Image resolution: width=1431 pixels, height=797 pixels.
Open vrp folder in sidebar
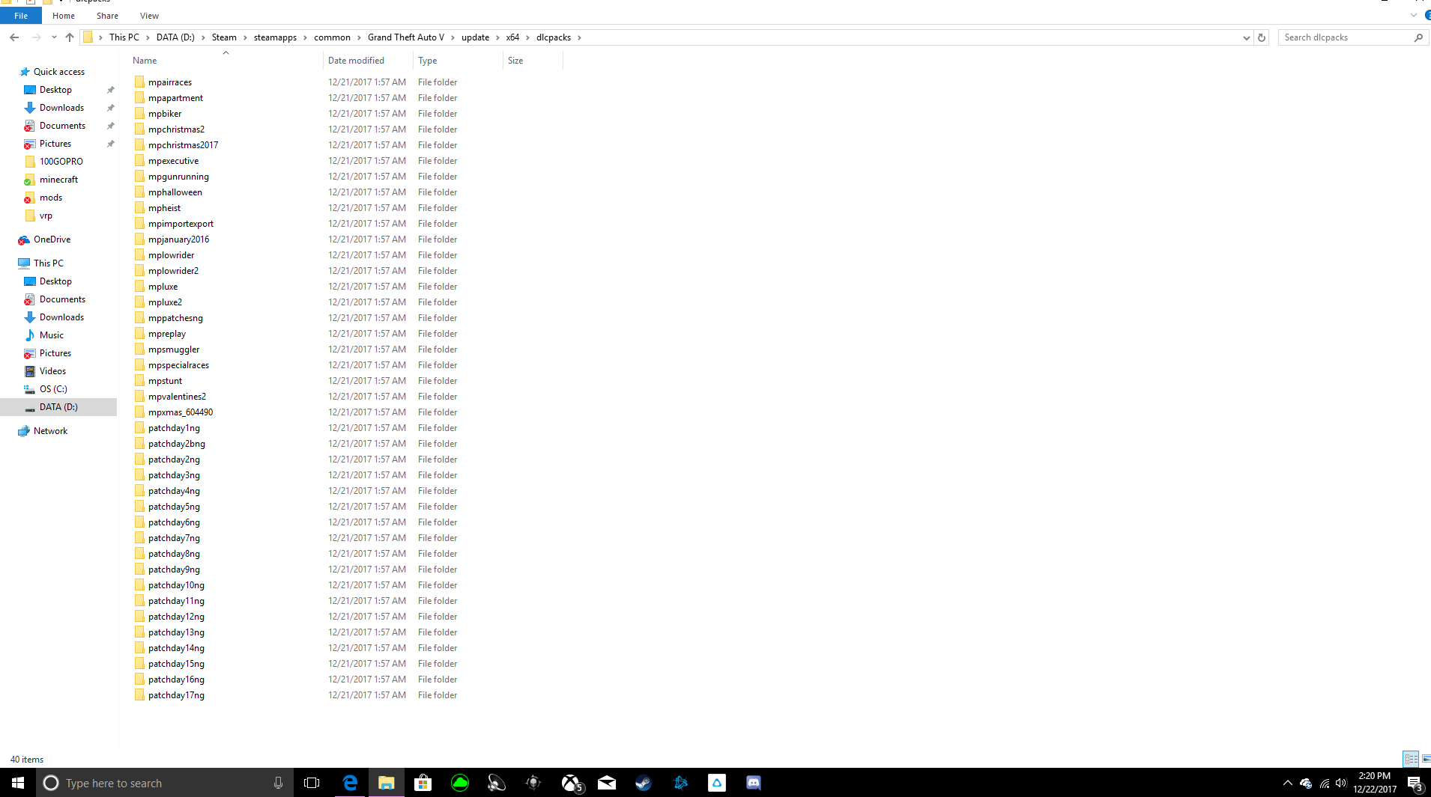(x=46, y=216)
